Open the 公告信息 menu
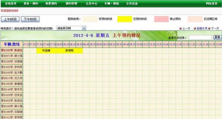This screenshot has height=119, width=222. (x=132, y=4)
